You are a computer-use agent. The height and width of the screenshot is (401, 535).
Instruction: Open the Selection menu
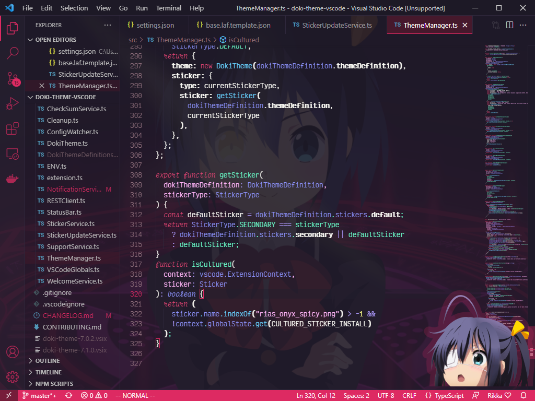74,8
